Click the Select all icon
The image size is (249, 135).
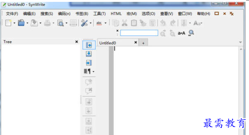point(152,23)
